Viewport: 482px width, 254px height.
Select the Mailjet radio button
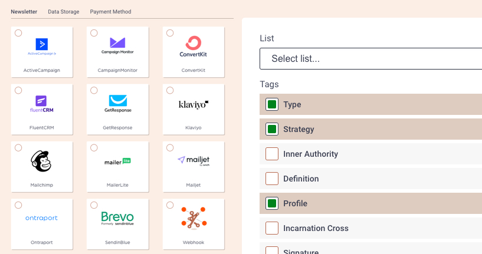[x=170, y=148]
